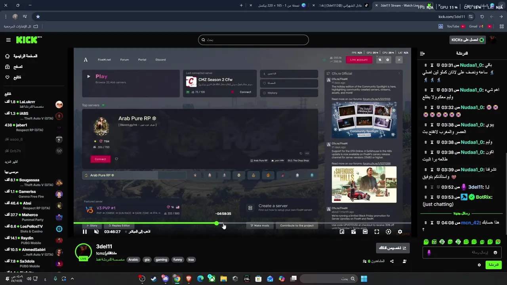
Task: Insert the angry square quick emote
Action: point(434,242)
